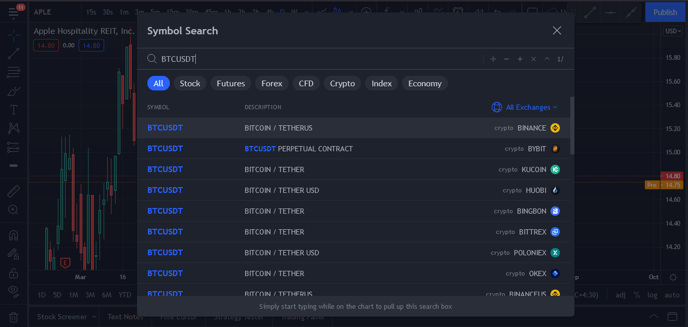Select the brush drawing tool
688x327 pixels.
pos(14,91)
